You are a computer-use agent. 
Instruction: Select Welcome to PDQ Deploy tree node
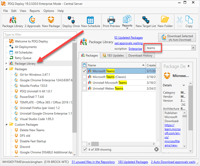coord(31,41)
